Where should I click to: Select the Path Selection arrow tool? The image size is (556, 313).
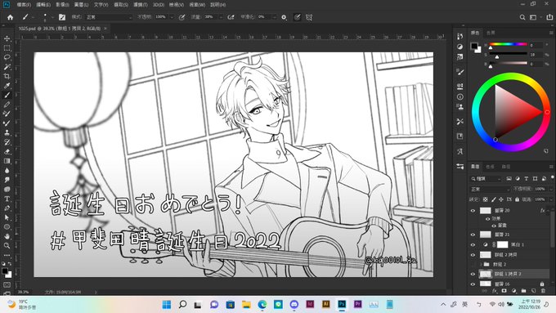[7, 217]
